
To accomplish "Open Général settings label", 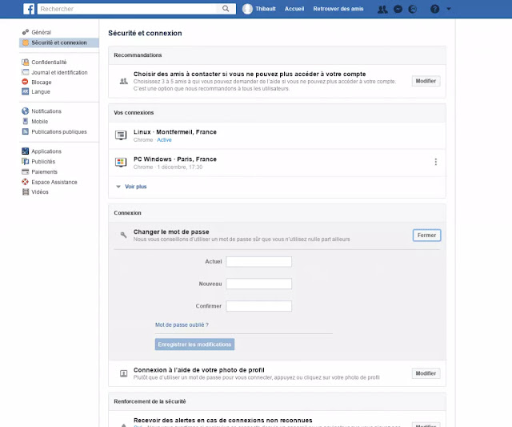I will point(42,32).
